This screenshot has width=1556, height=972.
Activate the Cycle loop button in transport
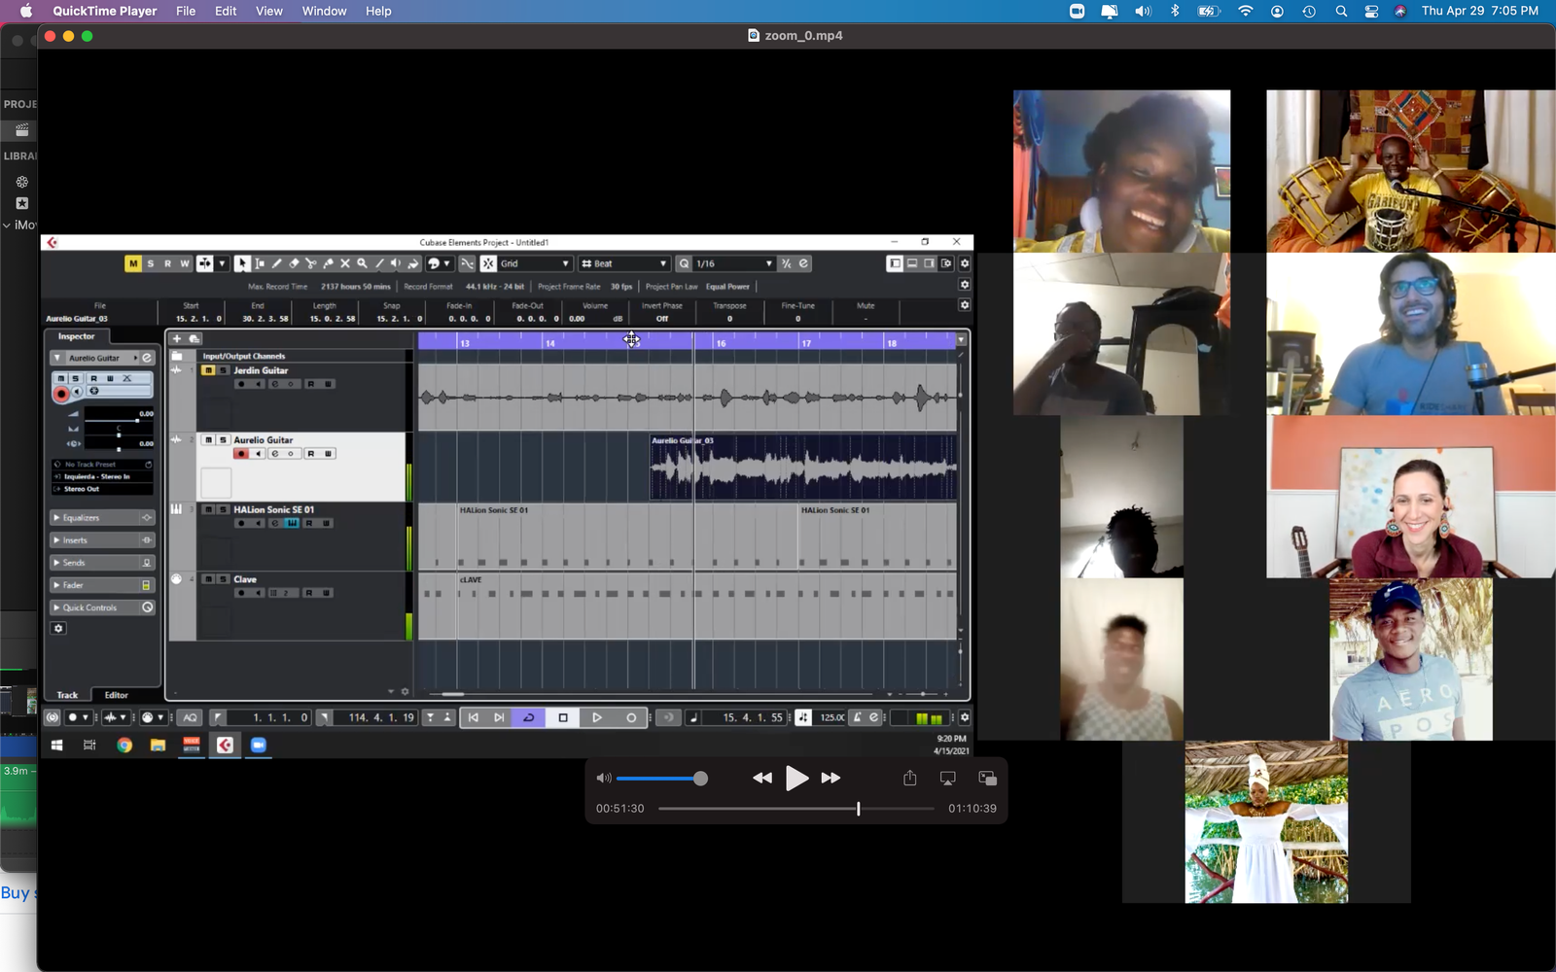(529, 717)
